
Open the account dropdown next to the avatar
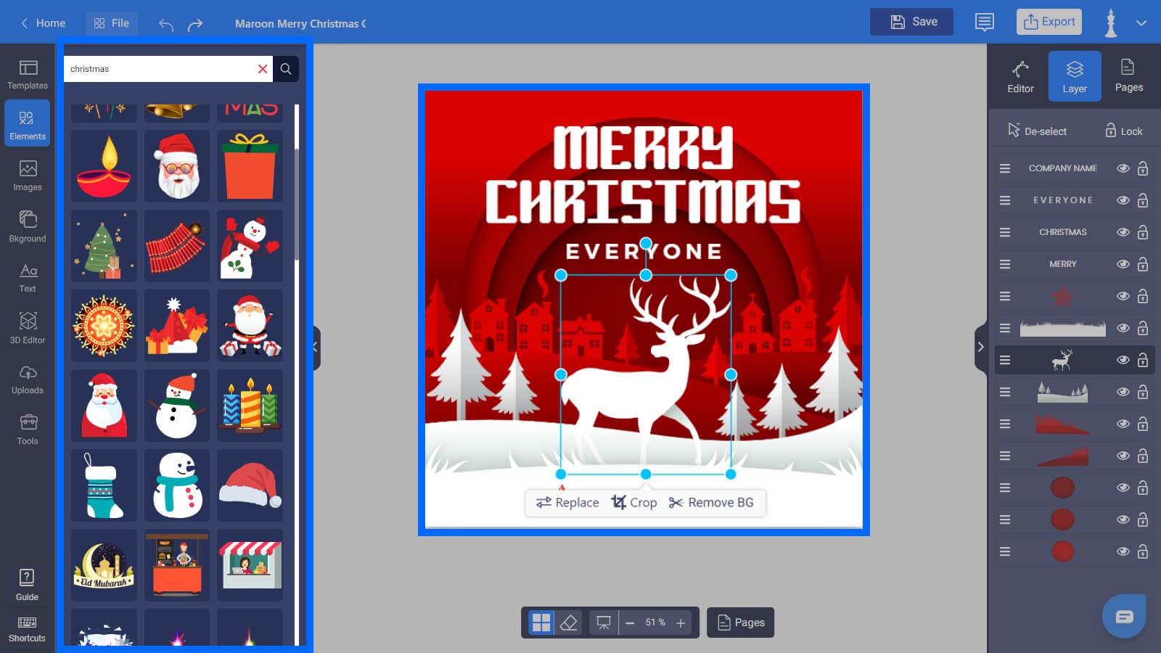[1141, 22]
